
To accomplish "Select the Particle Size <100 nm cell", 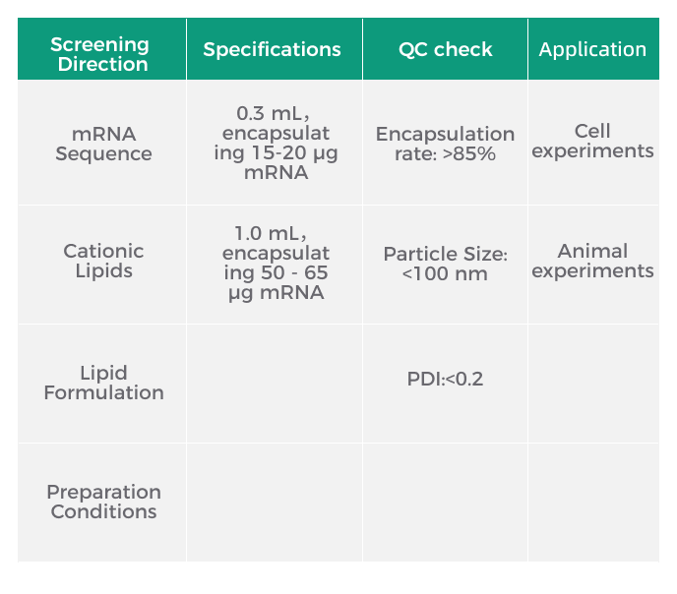I will coord(445,265).
